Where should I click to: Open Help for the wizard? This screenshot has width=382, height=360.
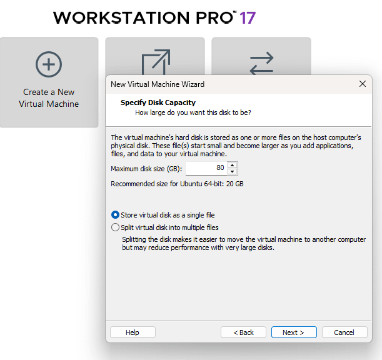pos(133,332)
